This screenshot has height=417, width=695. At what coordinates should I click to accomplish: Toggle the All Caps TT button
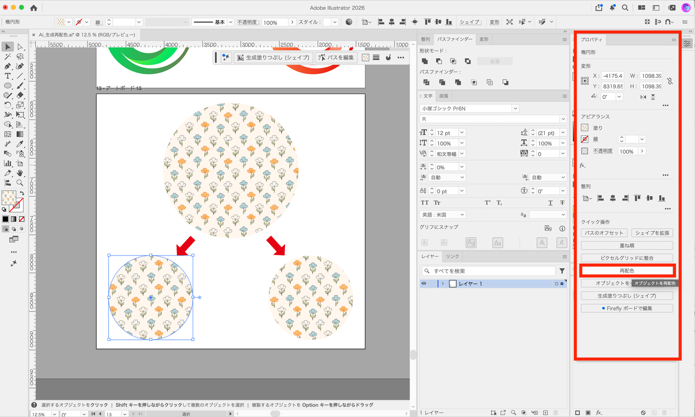[x=424, y=203]
